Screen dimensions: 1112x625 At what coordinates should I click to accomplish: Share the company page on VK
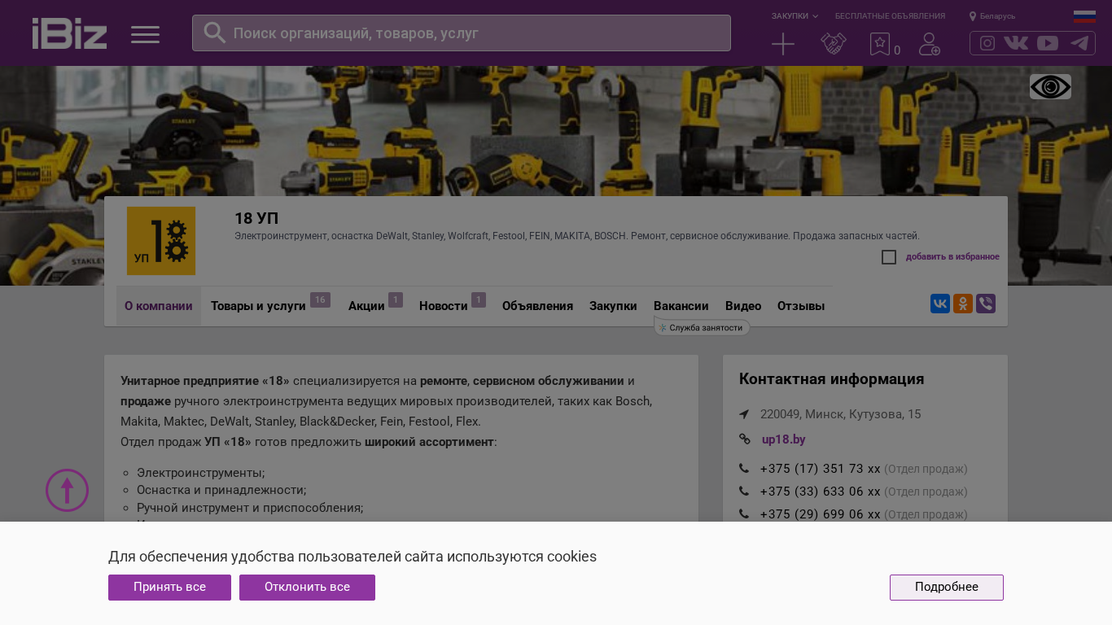pos(940,304)
